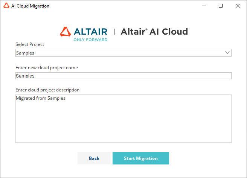Click the 'AI Cloud Migration' window title
The width and height of the screenshot is (247, 178).
pyautogui.click(x=30, y=6)
